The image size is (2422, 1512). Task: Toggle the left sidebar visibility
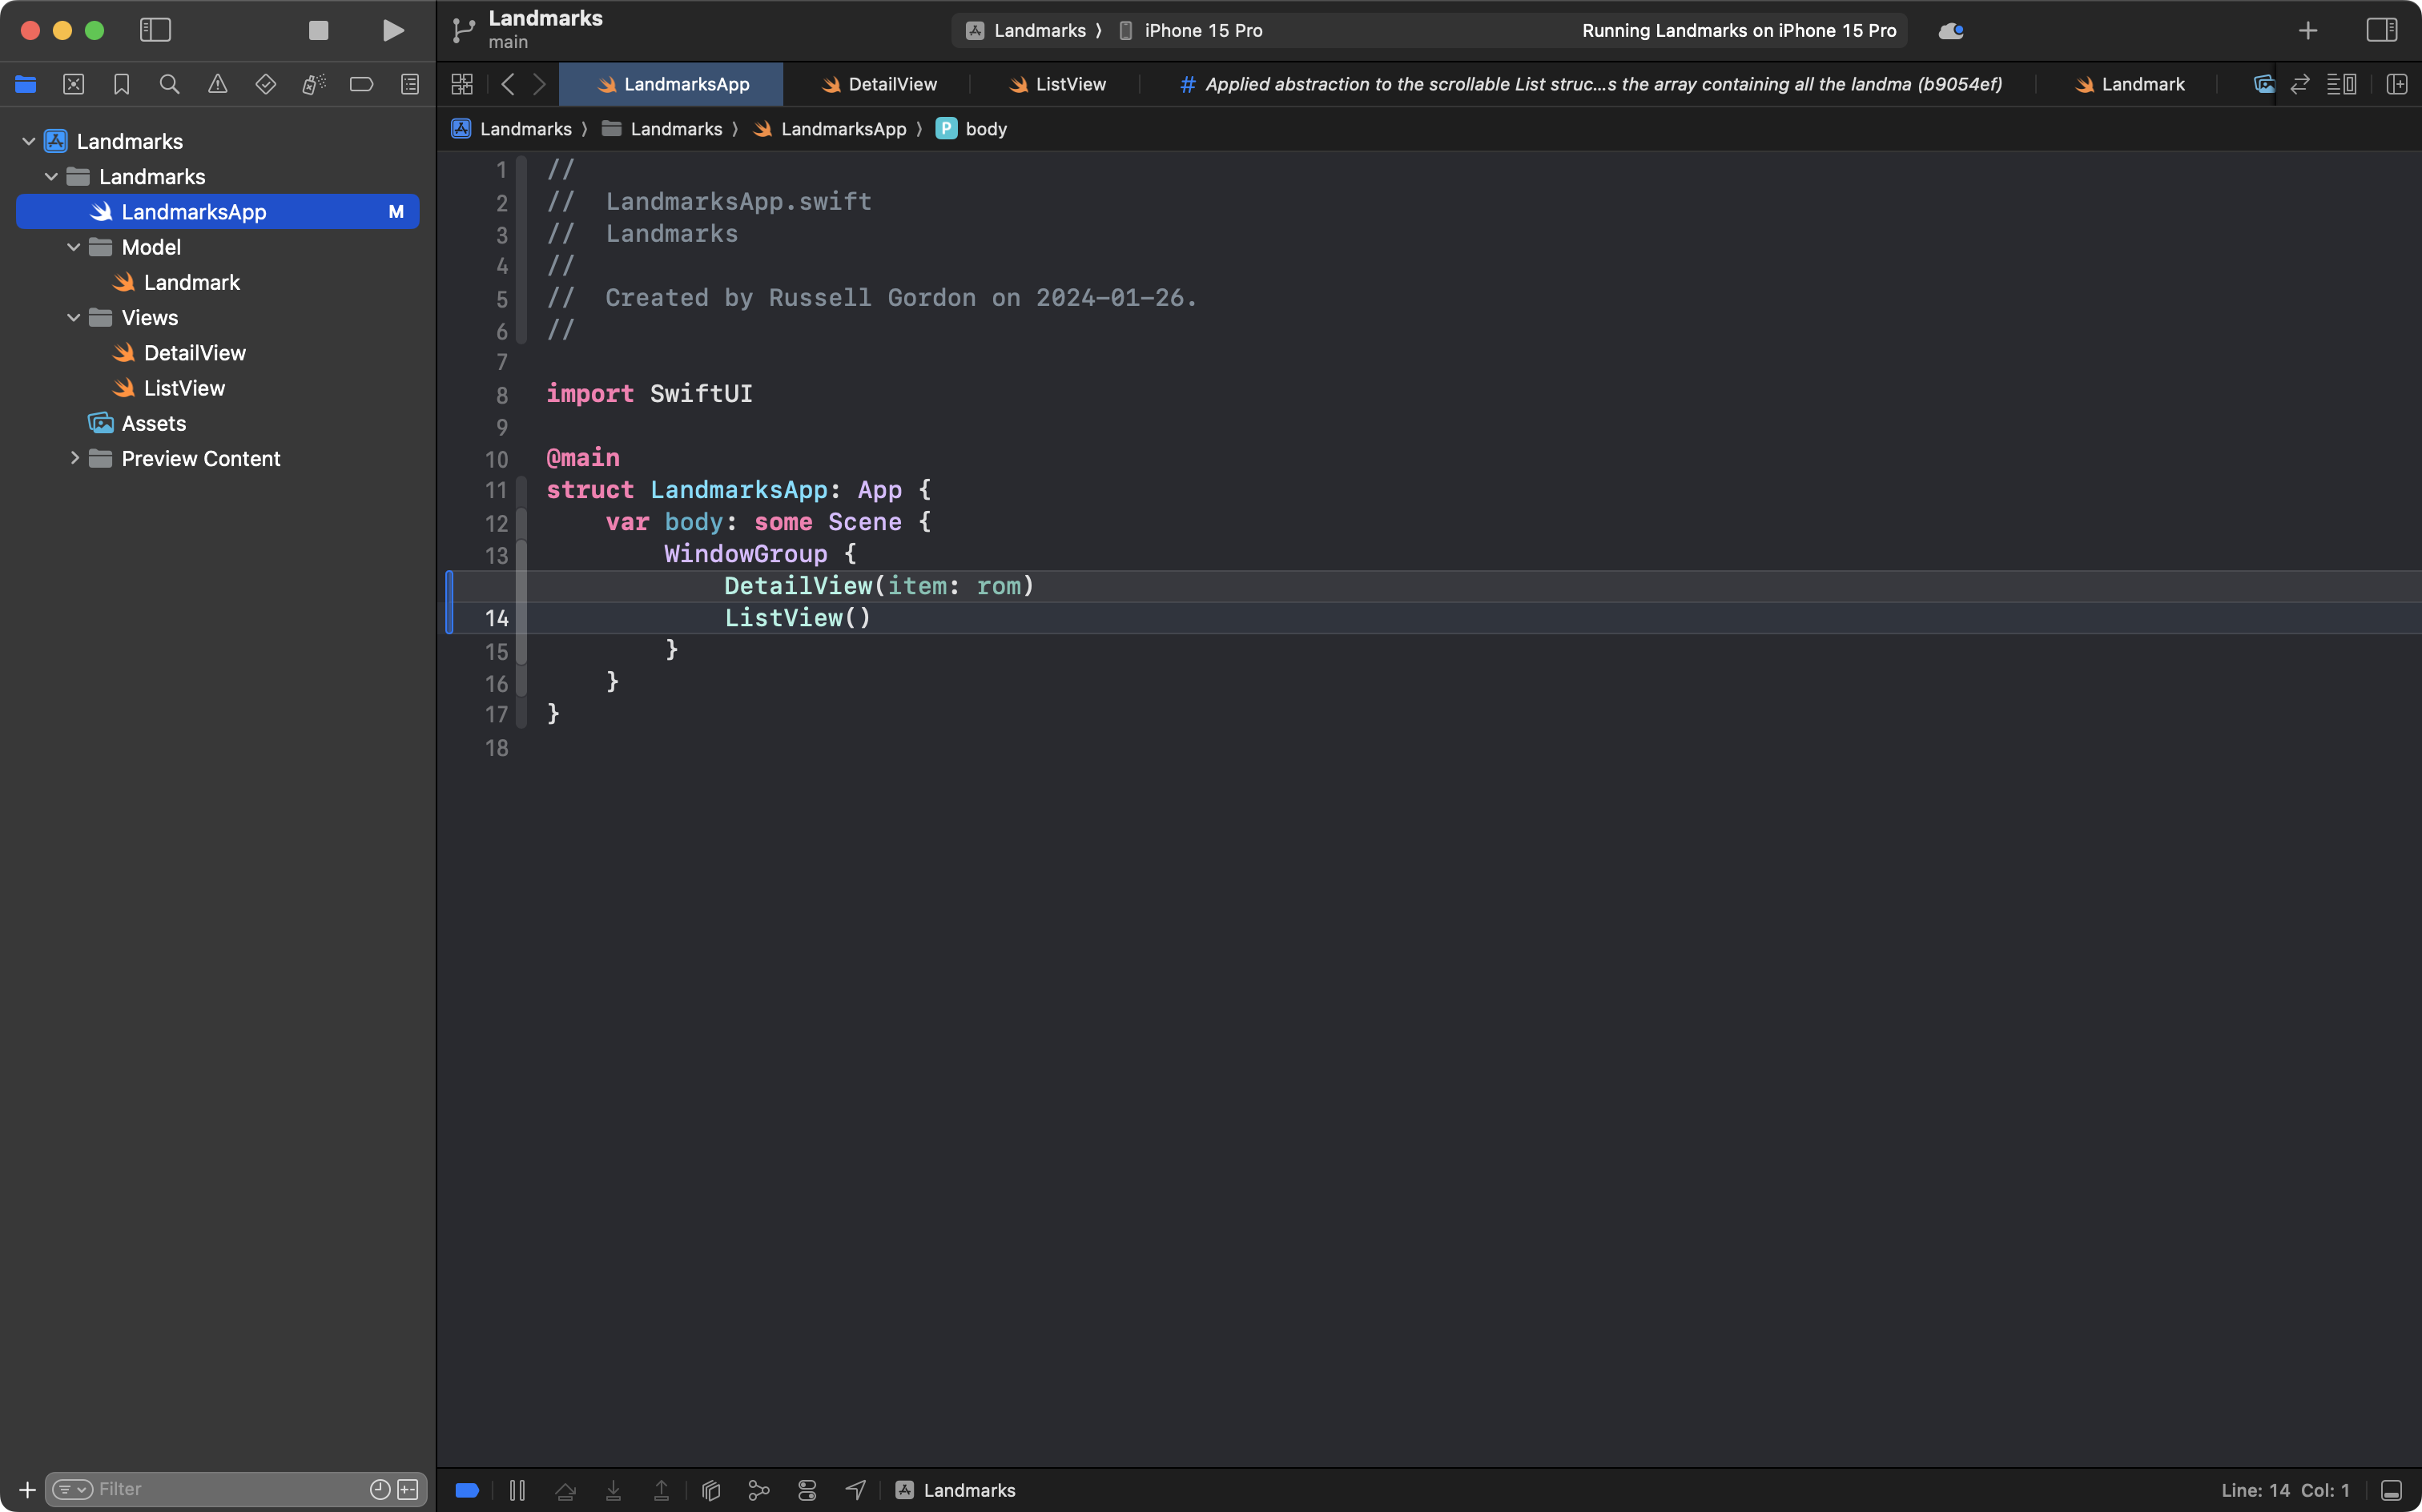click(156, 30)
